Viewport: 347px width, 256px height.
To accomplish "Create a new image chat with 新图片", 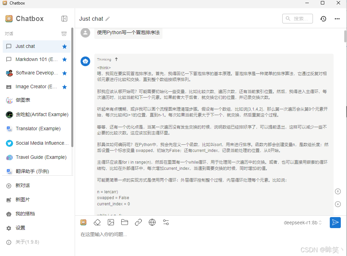I will coord(36,200).
